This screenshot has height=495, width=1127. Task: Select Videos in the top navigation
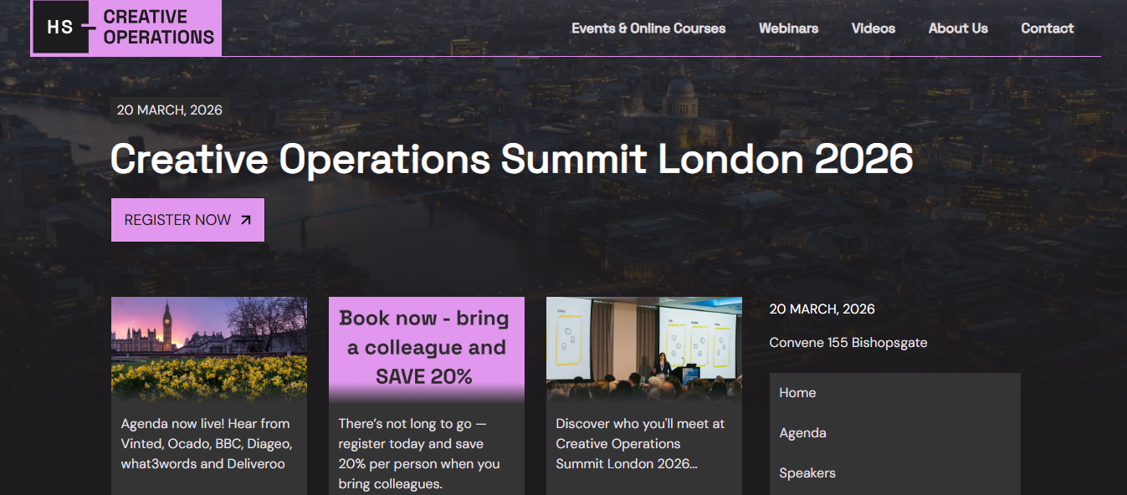coord(873,28)
